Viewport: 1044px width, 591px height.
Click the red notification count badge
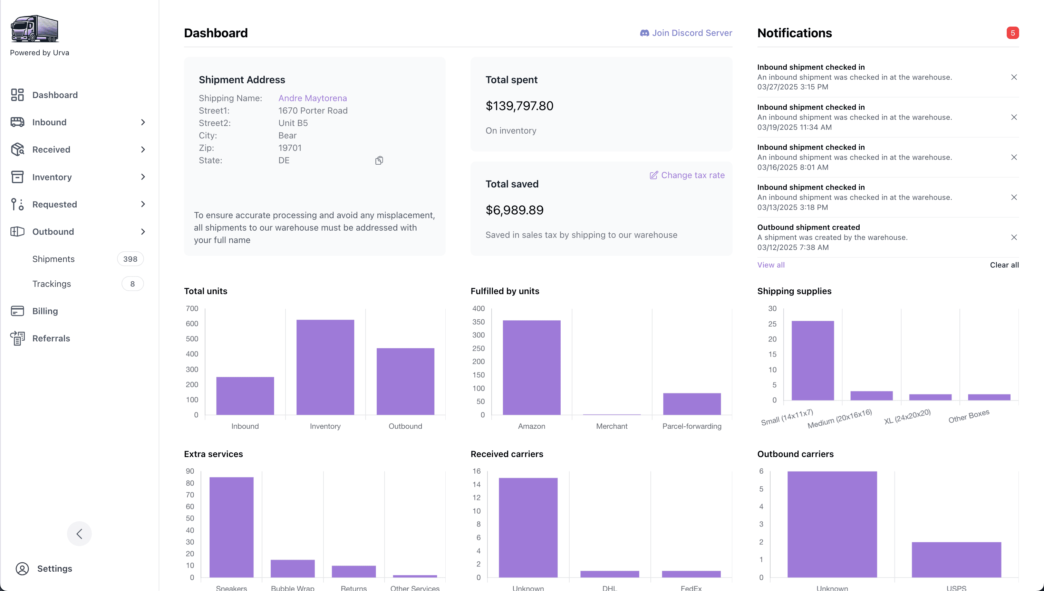pos(1012,33)
